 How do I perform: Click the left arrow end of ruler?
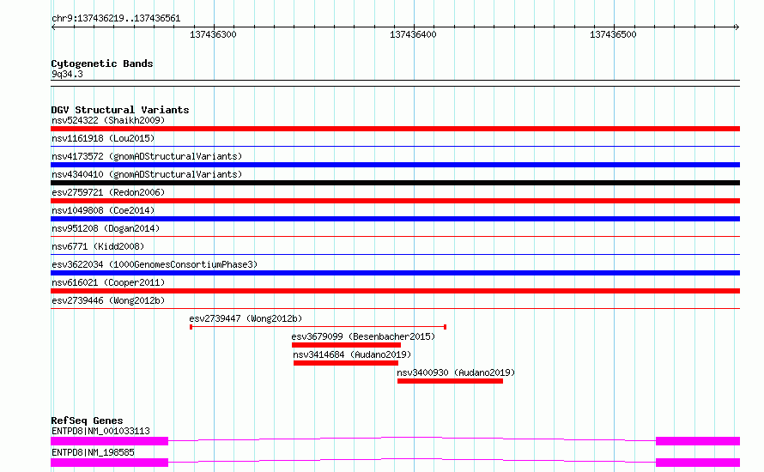point(53,27)
